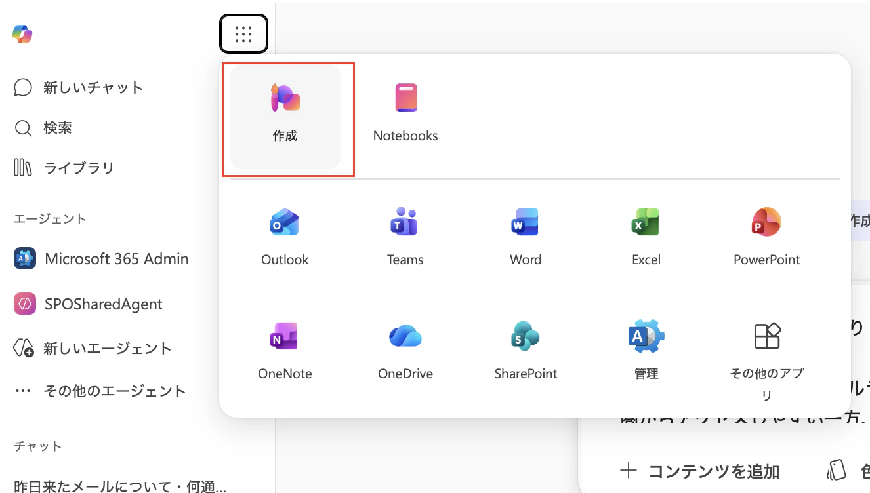Screen dimensions: 870x493
Task: Click the チャット section header
Action: pyautogui.click(x=38, y=446)
